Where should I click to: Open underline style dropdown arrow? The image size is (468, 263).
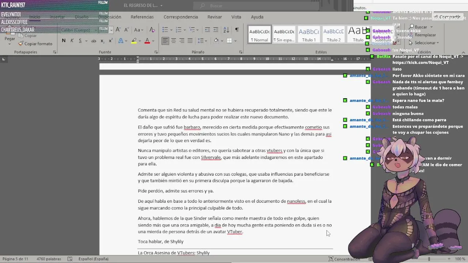click(86, 41)
